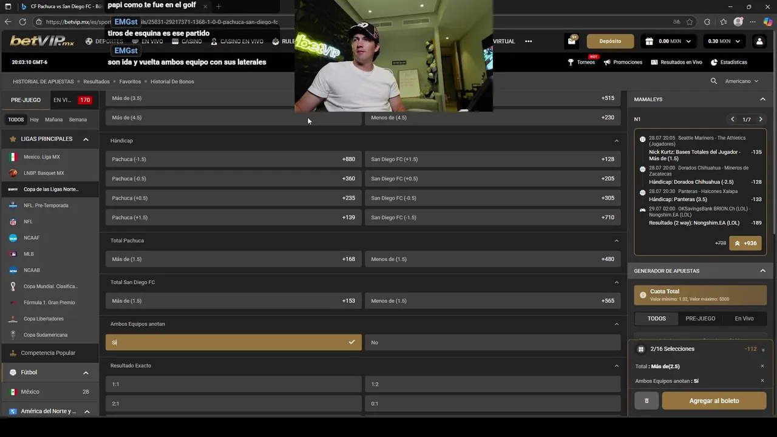
Task: Collapse Ambos Equipos anotan section
Action: pyautogui.click(x=617, y=324)
